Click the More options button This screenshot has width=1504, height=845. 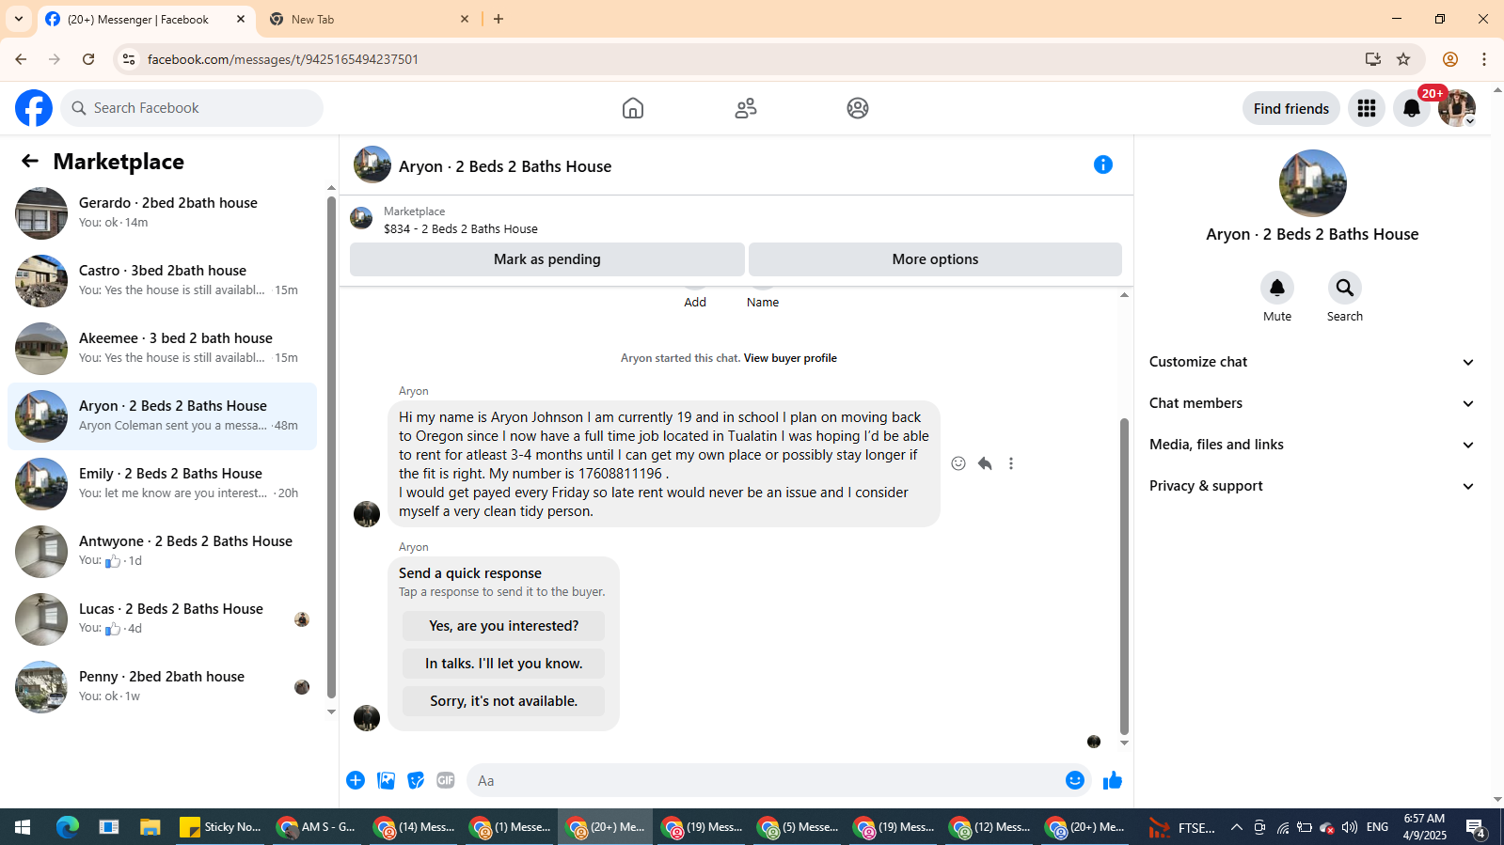click(x=935, y=259)
